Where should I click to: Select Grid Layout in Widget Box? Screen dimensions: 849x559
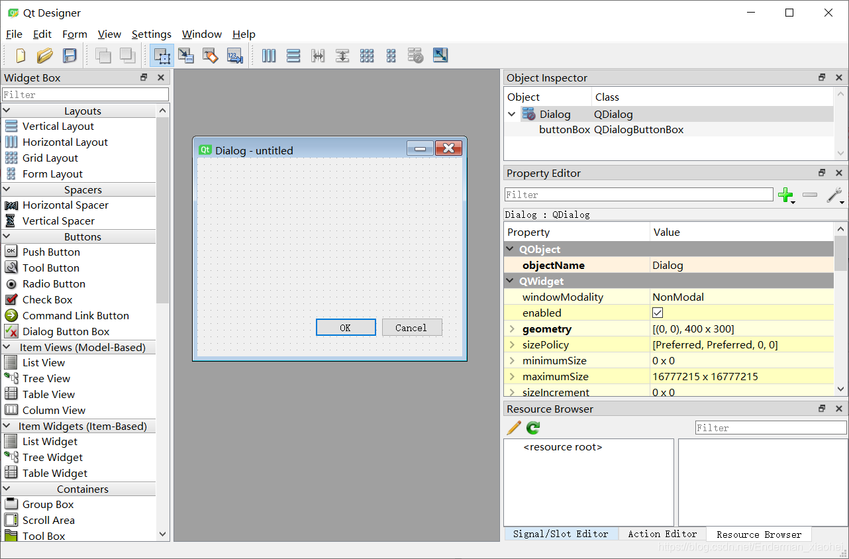50,158
